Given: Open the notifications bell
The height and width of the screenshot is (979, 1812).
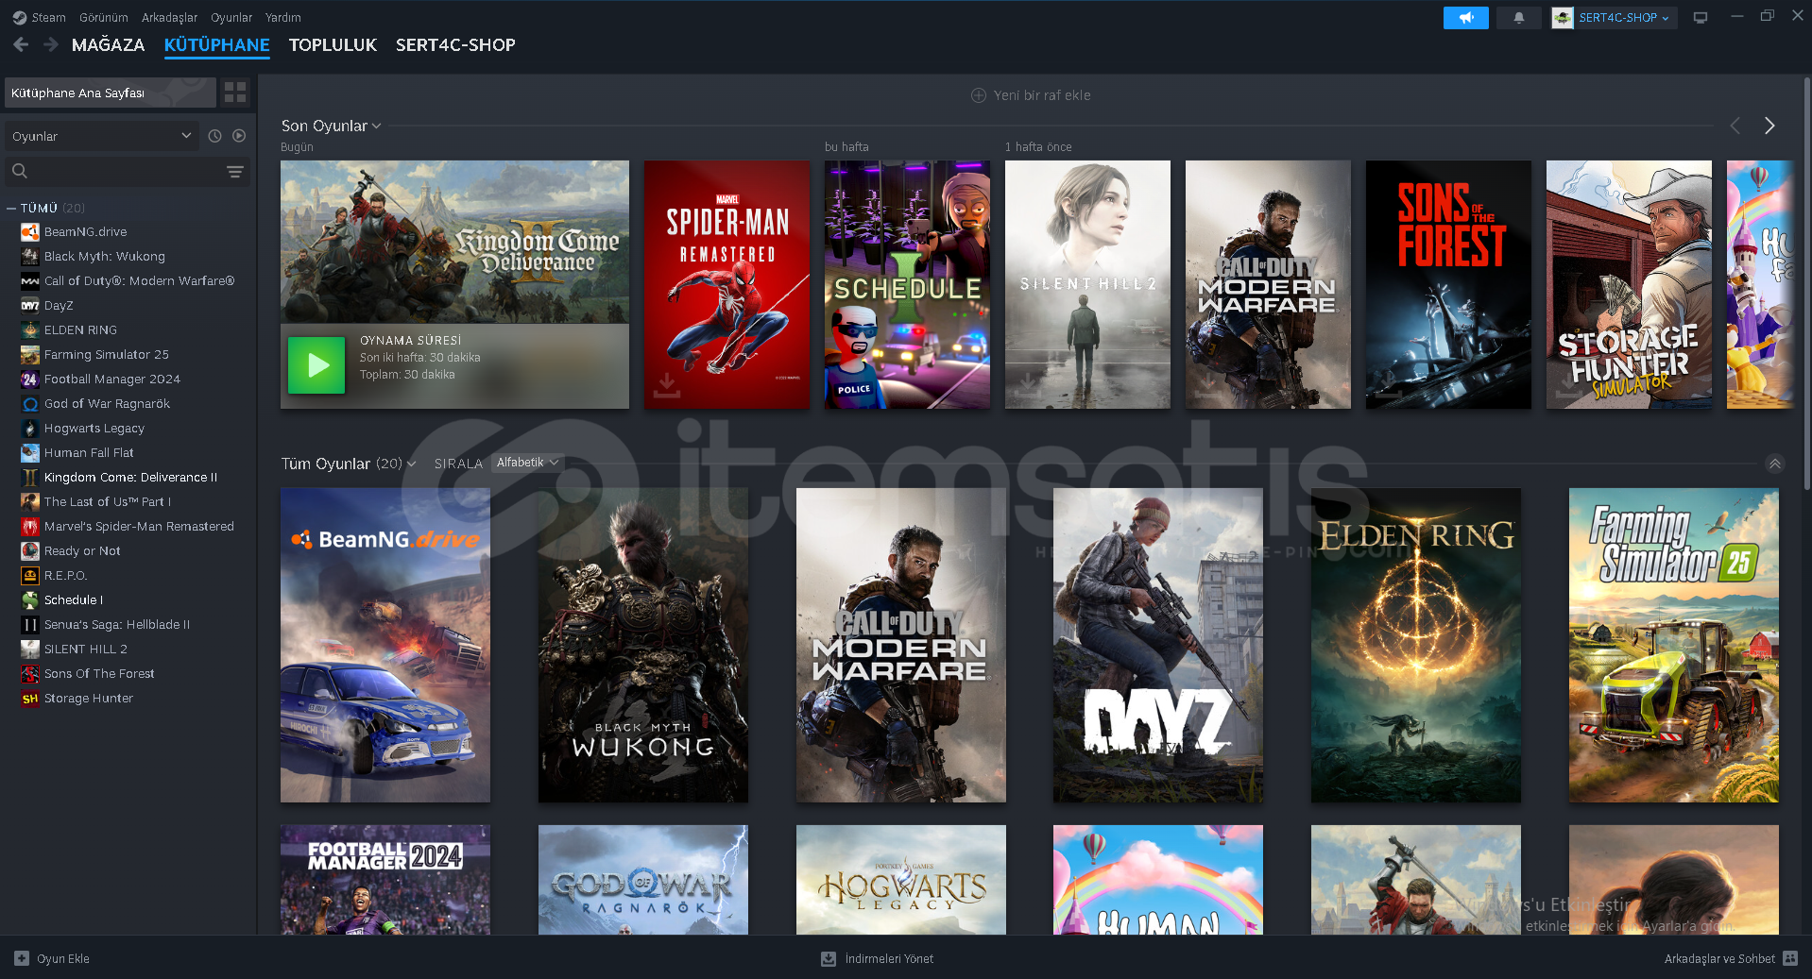Looking at the screenshot, I should click(1519, 18).
